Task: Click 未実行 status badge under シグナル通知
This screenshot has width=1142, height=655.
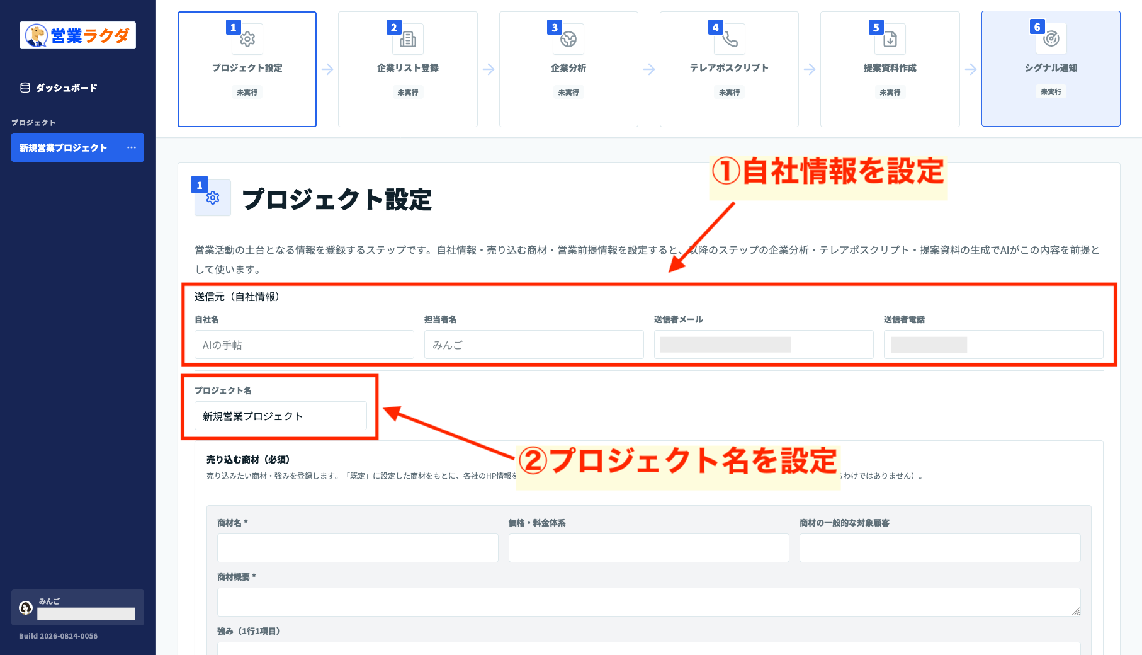Action: tap(1051, 92)
